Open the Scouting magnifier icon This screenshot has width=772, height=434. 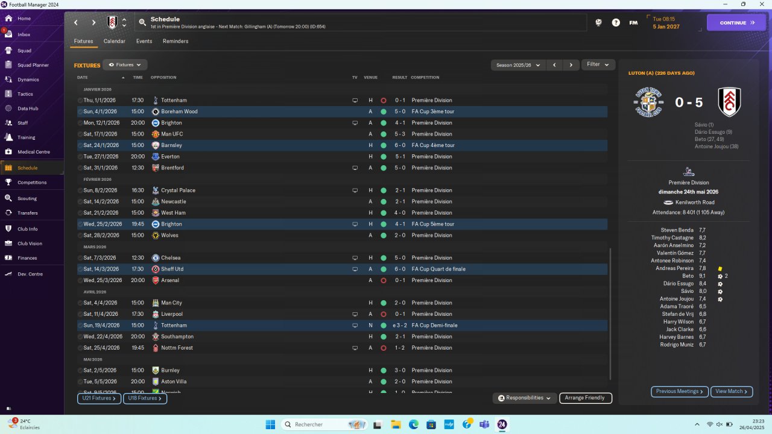pos(8,198)
